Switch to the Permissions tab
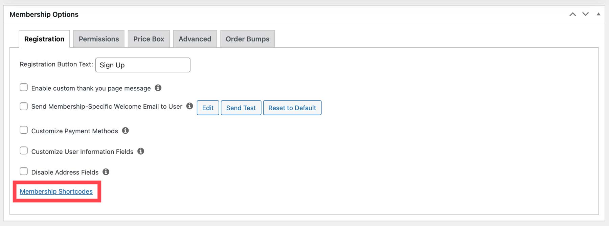 click(x=99, y=39)
